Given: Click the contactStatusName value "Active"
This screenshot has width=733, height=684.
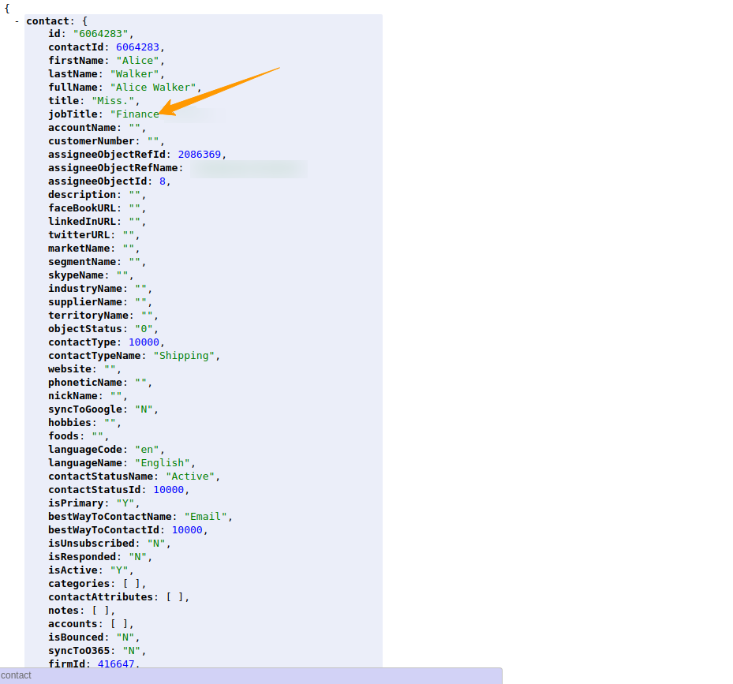Looking at the screenshot, I should [x=190, y=477].
